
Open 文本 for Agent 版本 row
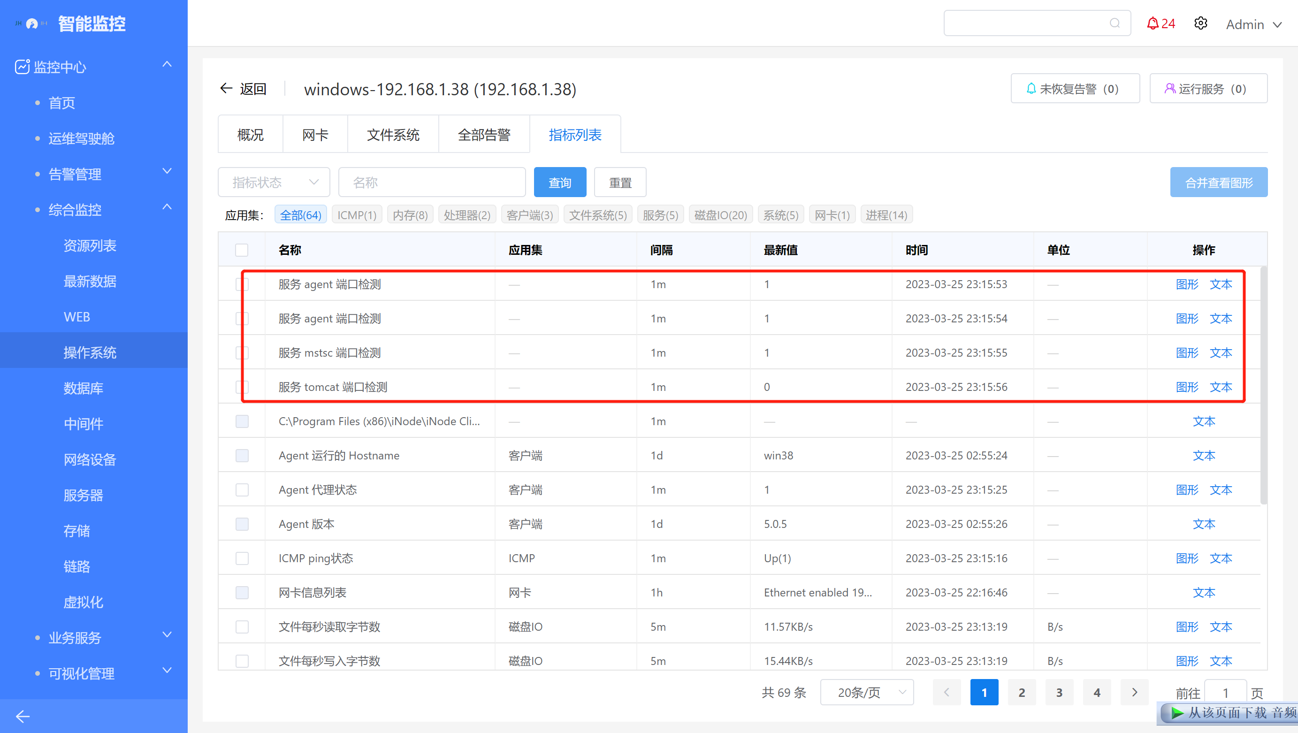click(x=1204, y=524)
